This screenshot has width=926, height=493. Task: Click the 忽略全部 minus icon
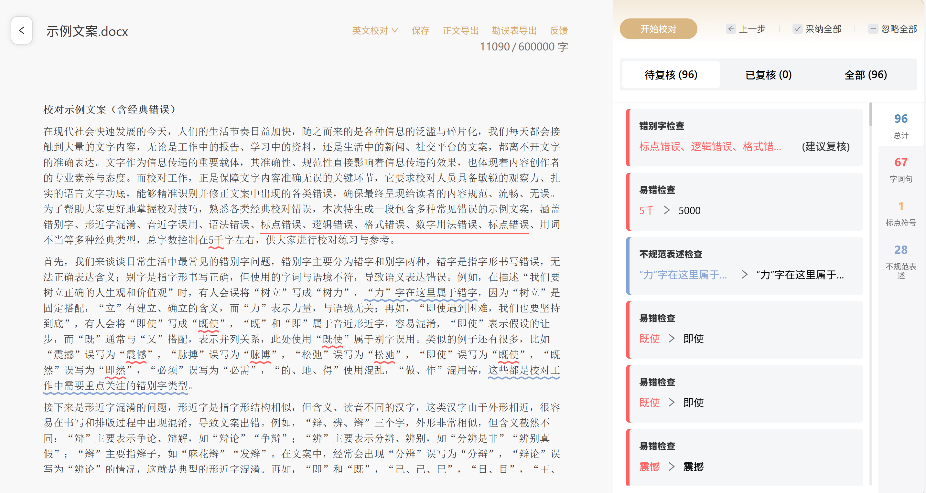coord(873,29)
